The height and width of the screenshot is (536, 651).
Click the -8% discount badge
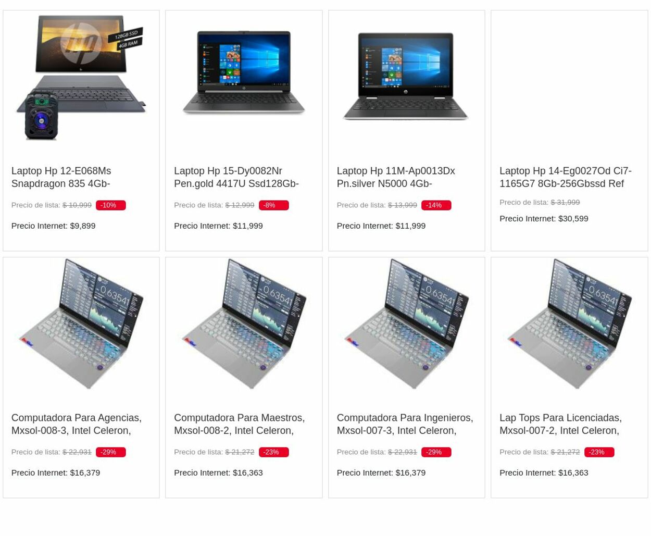point(273,205)
